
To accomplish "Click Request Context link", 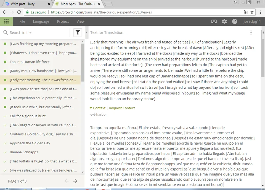I will tap(122, 108).
